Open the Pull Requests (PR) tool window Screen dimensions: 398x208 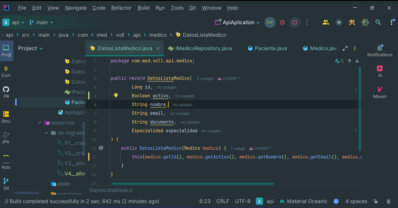pyautogui.click(x=6, y=92)
